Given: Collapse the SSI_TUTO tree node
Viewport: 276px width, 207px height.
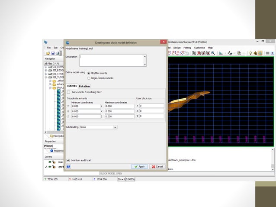Looking at the screenshot, I should [45, 77].
